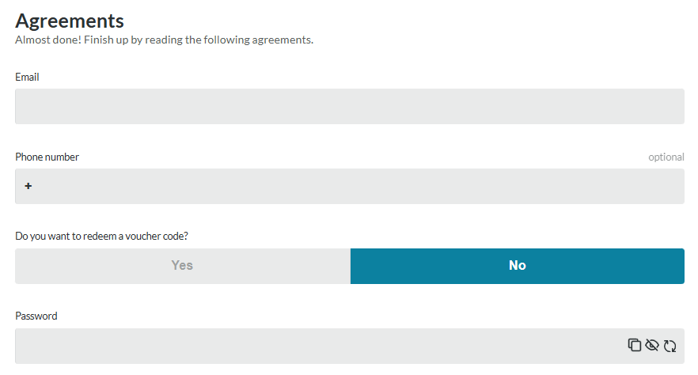Generate a new random password
The height and width of the screenshot is (375, 698).
[670, 346]
